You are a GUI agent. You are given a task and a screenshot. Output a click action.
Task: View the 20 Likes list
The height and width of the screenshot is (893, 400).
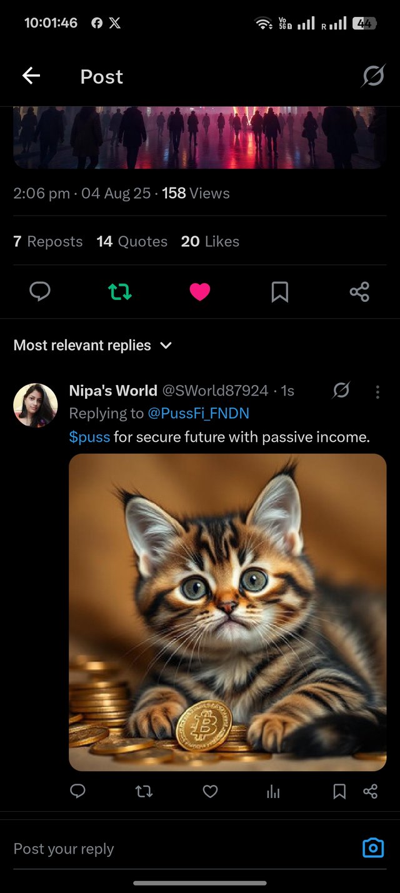[210, 242]
